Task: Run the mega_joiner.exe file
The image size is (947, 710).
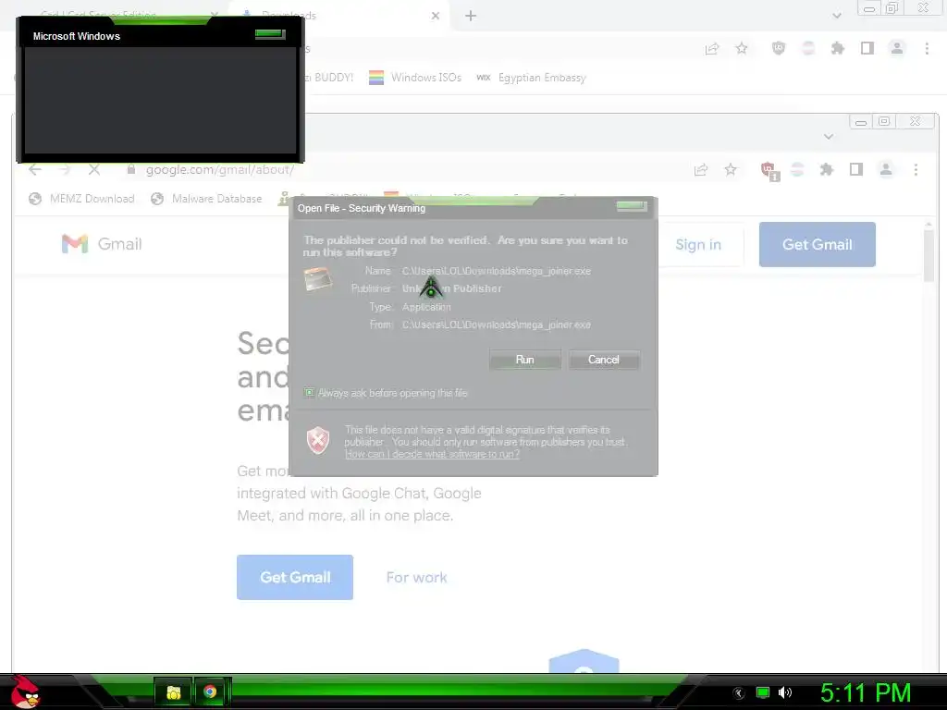Action: pos(524,360)
